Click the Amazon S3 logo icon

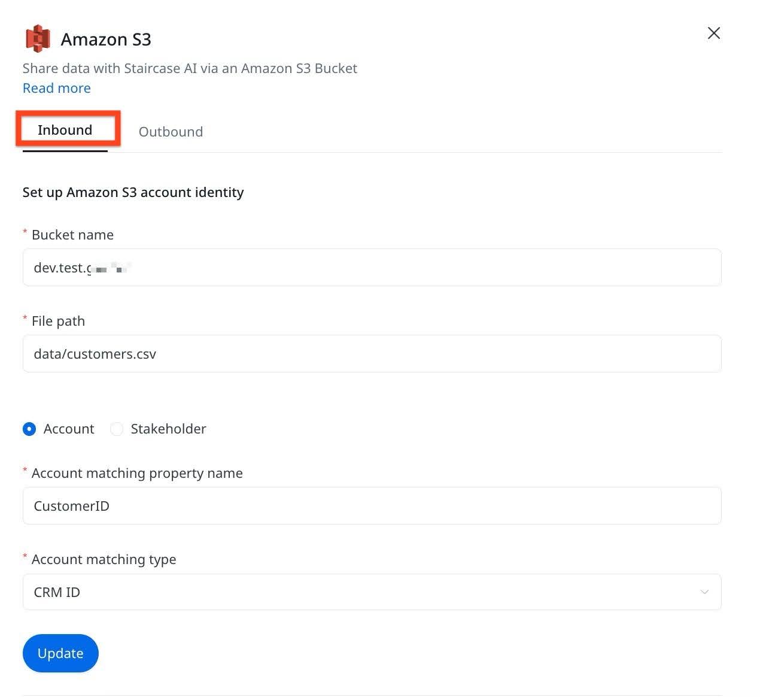37,38
